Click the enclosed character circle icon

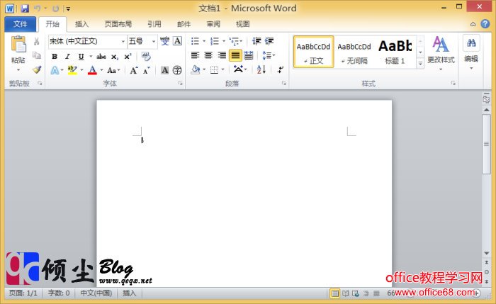coord(177,70)
